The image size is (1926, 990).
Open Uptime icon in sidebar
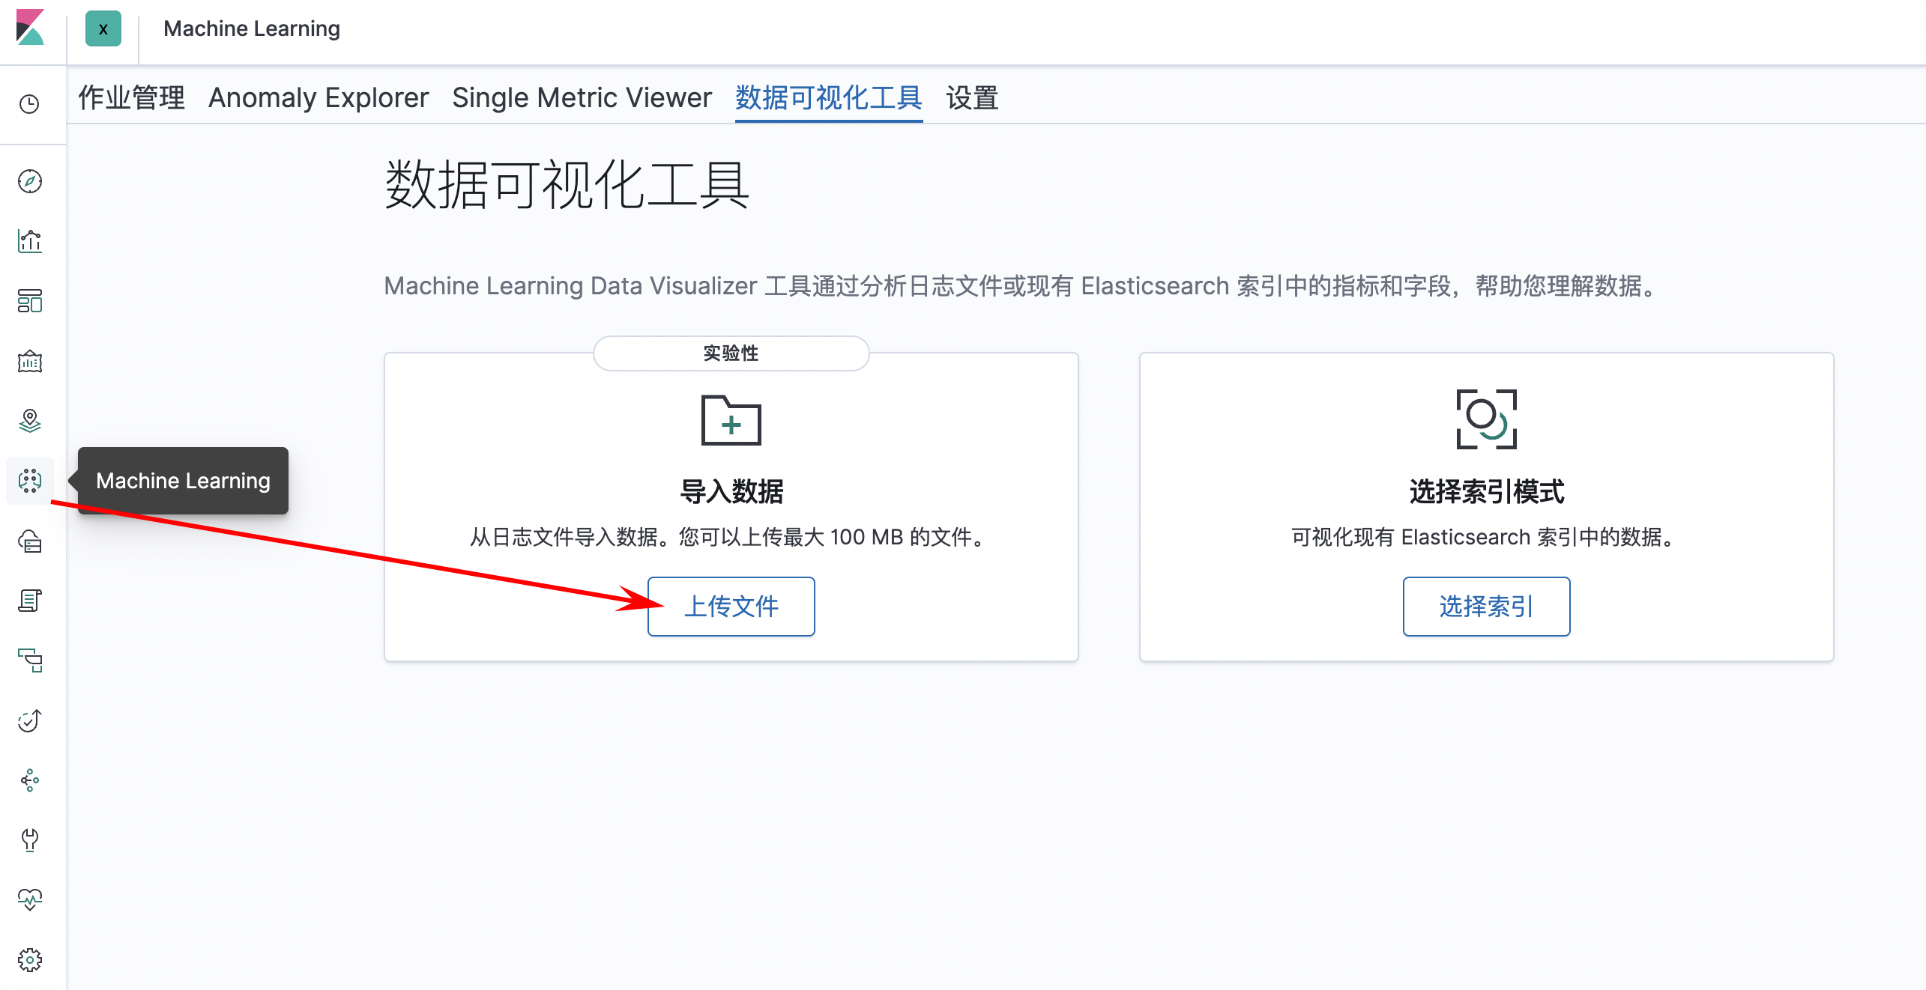[x=29, y=720]
